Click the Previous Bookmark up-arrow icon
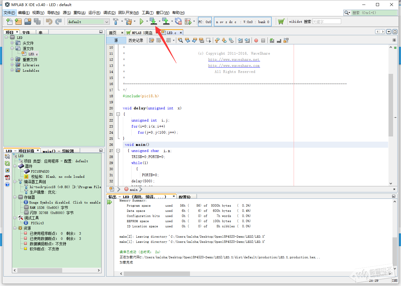The width and height of the screenshot is (401, 286). 217,40
